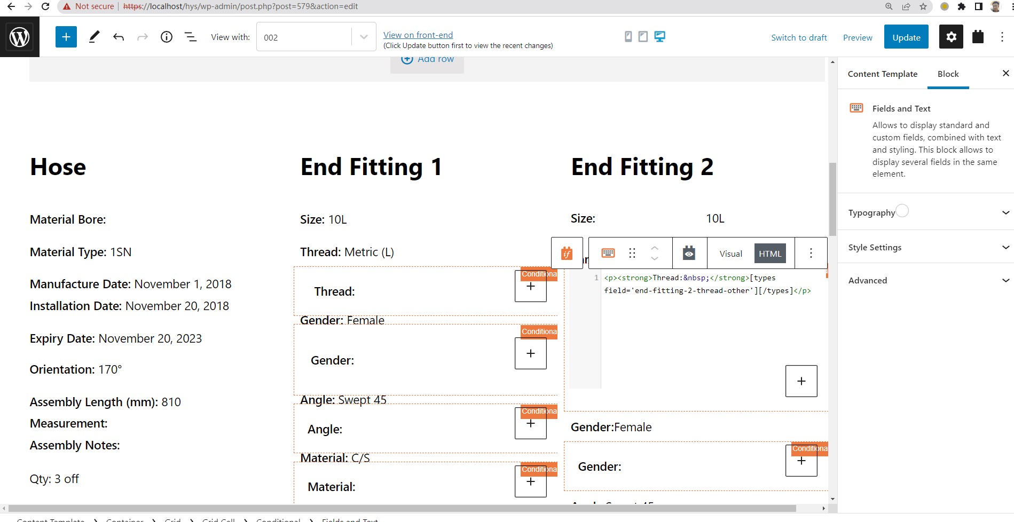The width and height of the screenshot is (1014, 522).
Task: Click the orange conditional 'if' block icon
Action: click(x=567, y=254)
